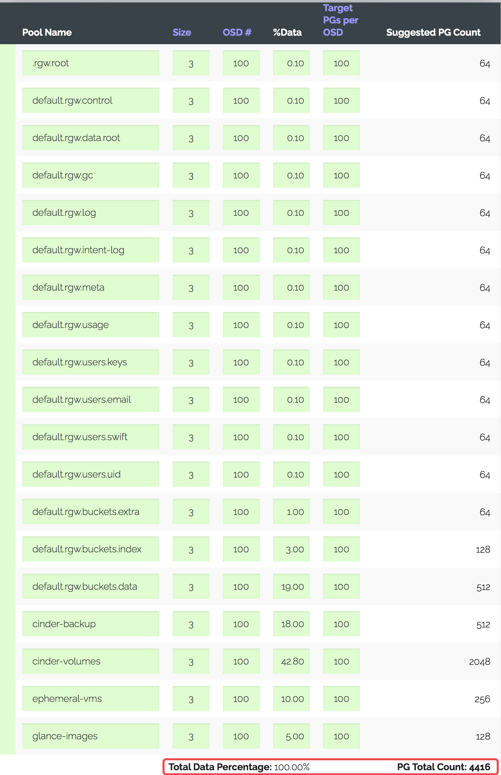
Task: Click the %Data field for cinder-backup
Action: tap(291, 624)
